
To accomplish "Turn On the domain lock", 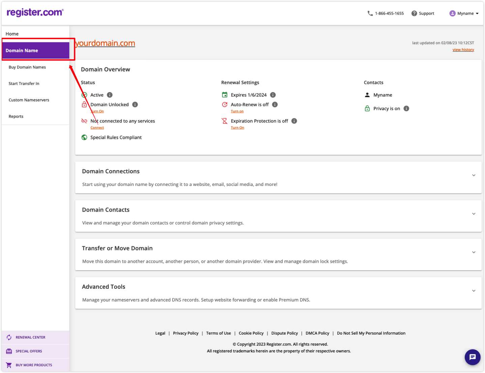I will 97,111.
